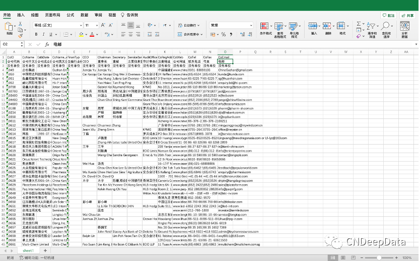Image resolution: width=419 pixels, height=261 pixels.
Task: Click the AutoSum sigma icon
Action: point(359,24)
